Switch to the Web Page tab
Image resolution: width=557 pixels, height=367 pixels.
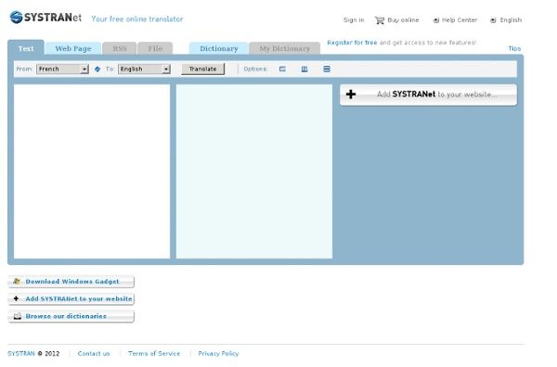[x=73, y=48]
